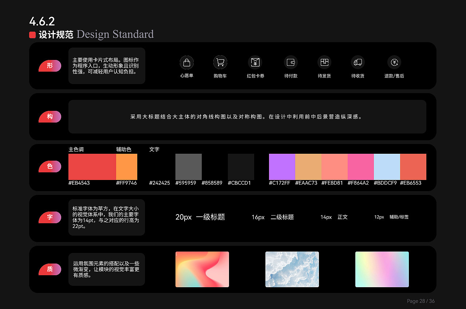
Task: Click the 标准字体为苹方 typography description card
Action: point(107,217)
